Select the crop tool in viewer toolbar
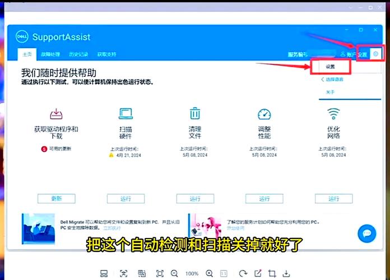 (272, 273)
